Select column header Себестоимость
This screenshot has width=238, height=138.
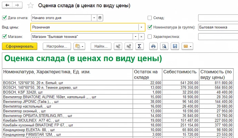pos(181,75)
